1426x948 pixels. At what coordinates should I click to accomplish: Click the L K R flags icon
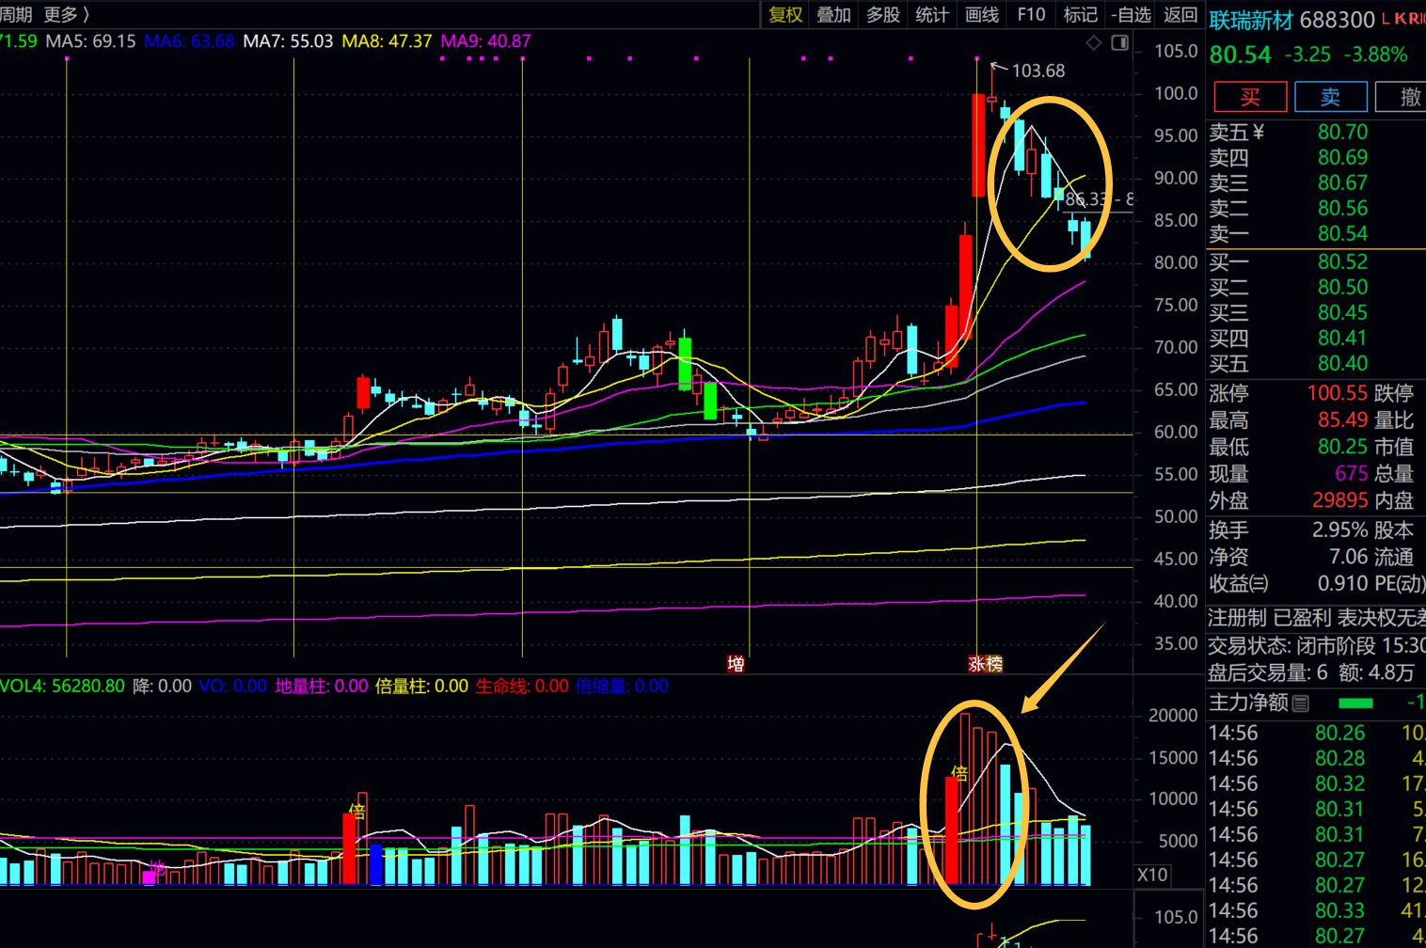[x=1402, y=19]
